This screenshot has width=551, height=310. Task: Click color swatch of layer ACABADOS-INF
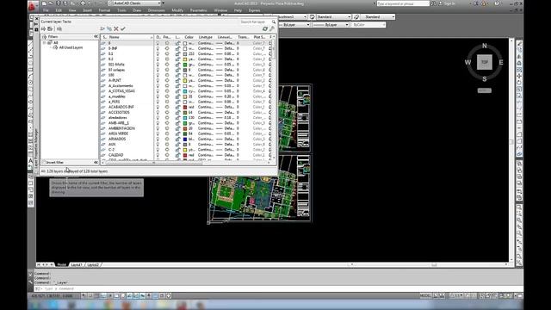(x=185, y=107)
